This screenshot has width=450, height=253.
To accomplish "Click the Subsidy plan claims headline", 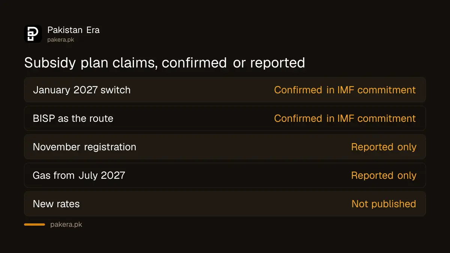I will click(165, 63).
